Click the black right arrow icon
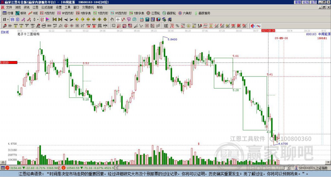Screen dimensions: 331x177 pyautogui.click(x=71, y=20)
